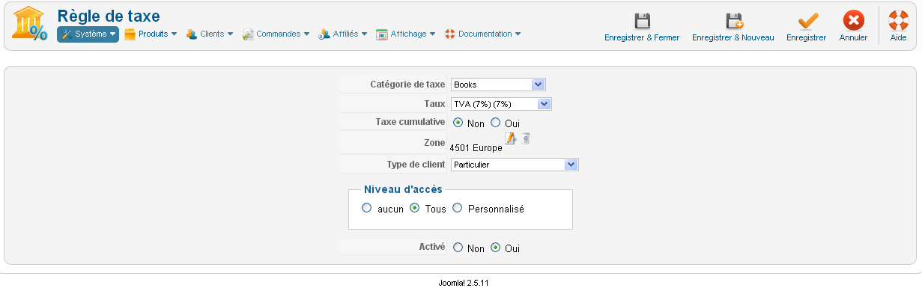Open the Système menu
922x291 pixels.
click(x=88, y=34)
